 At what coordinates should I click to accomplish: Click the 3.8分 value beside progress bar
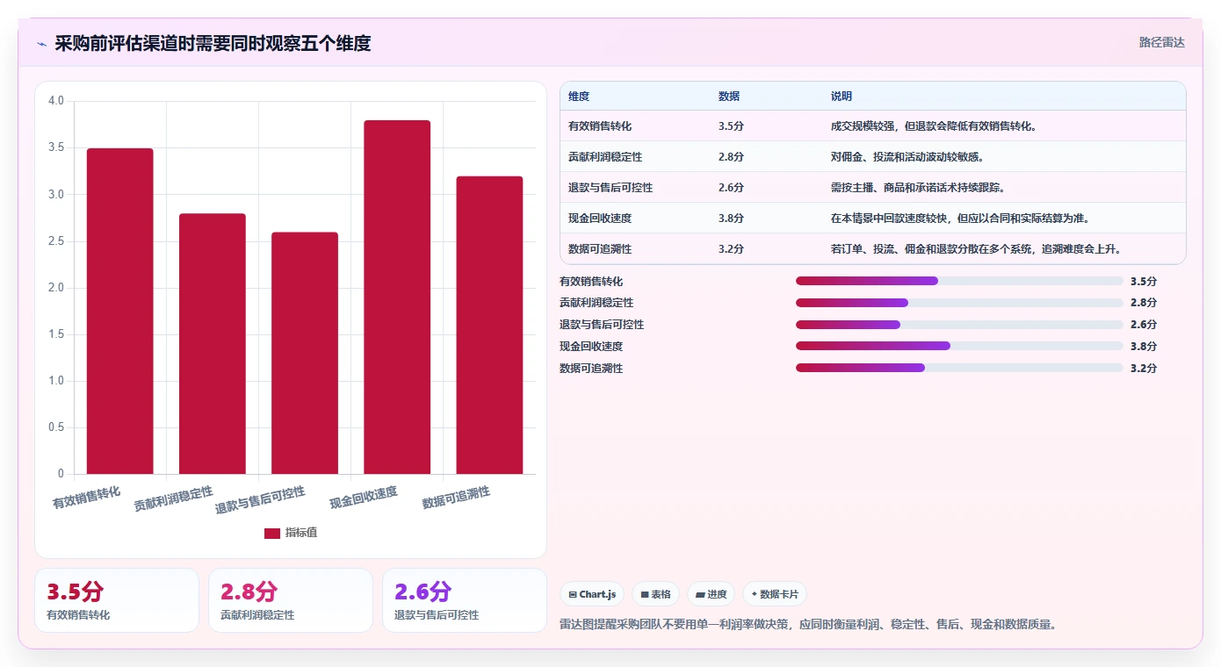(1144, 347)
